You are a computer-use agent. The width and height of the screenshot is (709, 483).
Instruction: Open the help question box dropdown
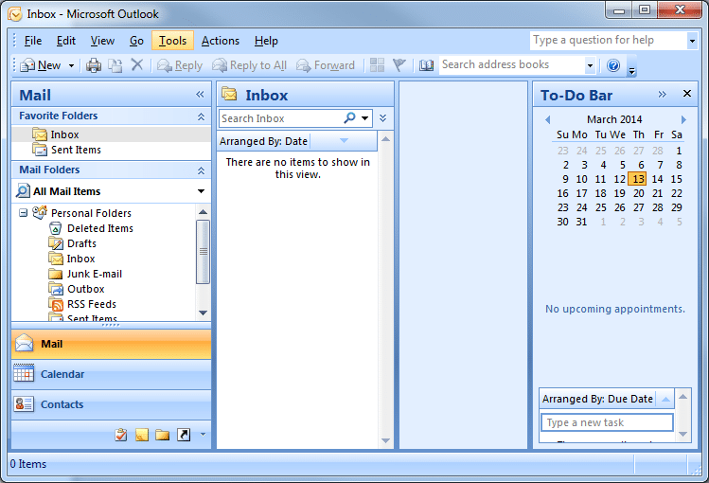point(692,41)
